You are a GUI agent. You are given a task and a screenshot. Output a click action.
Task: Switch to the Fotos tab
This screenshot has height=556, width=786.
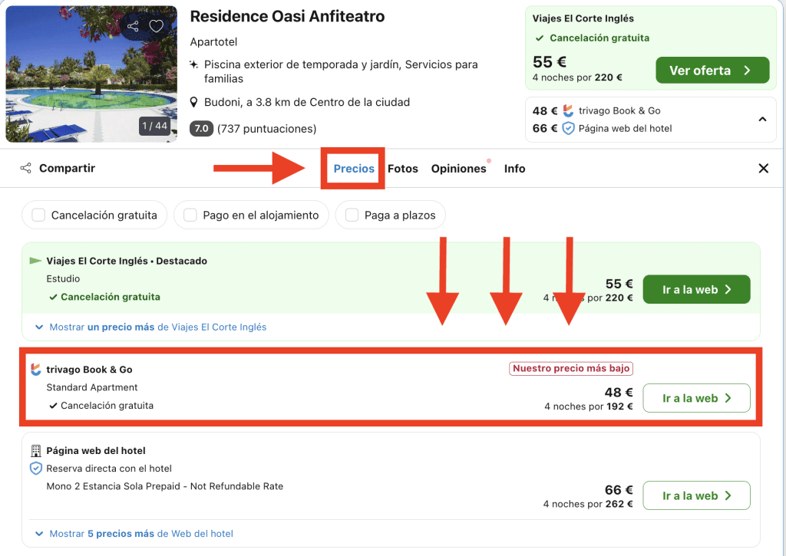point(403,169)
